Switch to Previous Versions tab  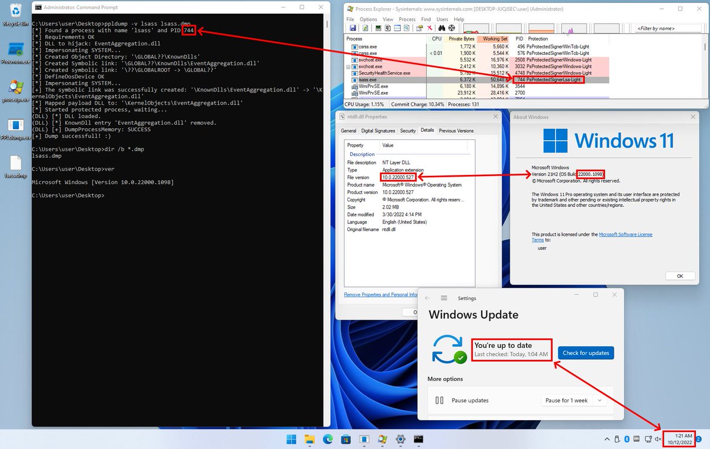pos(456,131)
